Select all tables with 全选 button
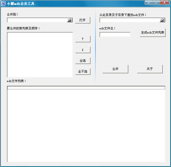This screenshot has height=167, width=171. click(x=83, y=61)
